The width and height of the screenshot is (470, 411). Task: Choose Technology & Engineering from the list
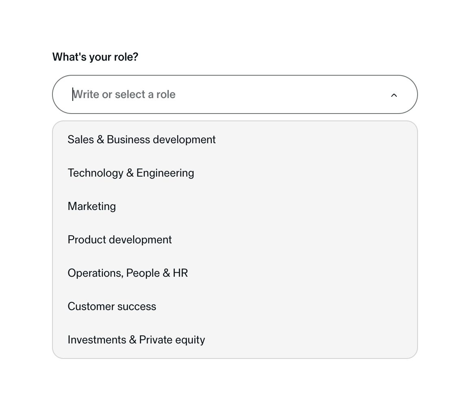131,173
